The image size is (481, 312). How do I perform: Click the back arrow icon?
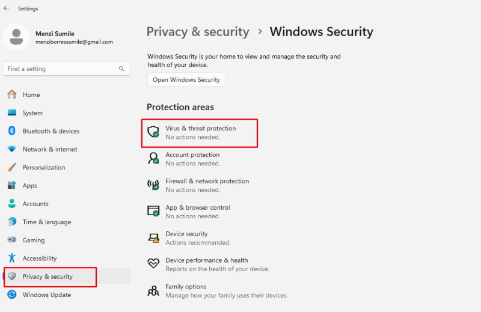pos(6,8)
